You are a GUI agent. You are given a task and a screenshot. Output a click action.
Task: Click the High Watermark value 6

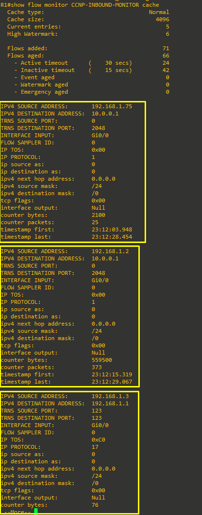168,34
